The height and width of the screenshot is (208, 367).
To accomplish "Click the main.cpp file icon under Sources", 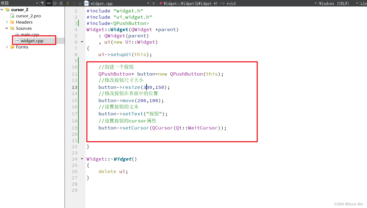I will point(16,34).
